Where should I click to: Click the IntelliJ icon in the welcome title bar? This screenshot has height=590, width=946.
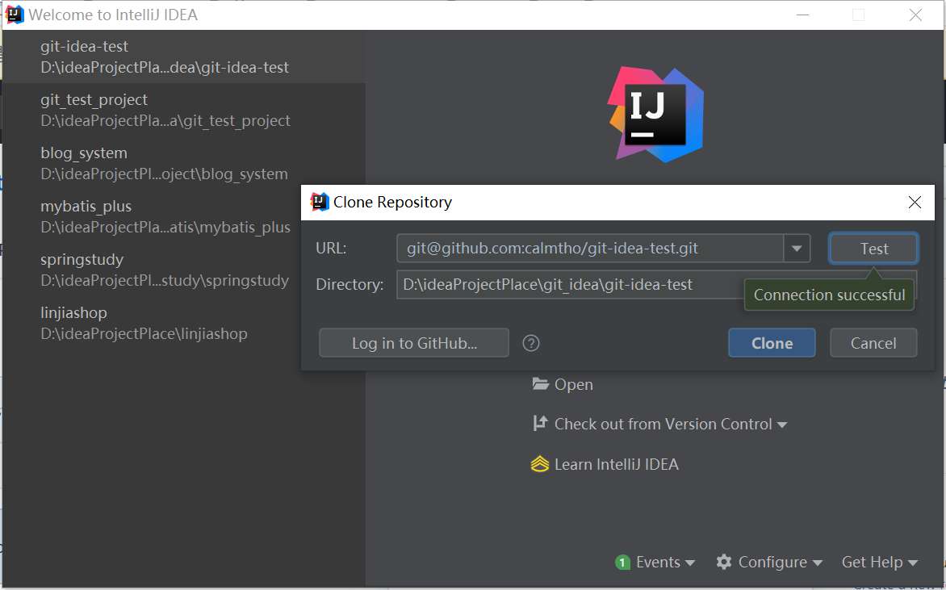14,14
